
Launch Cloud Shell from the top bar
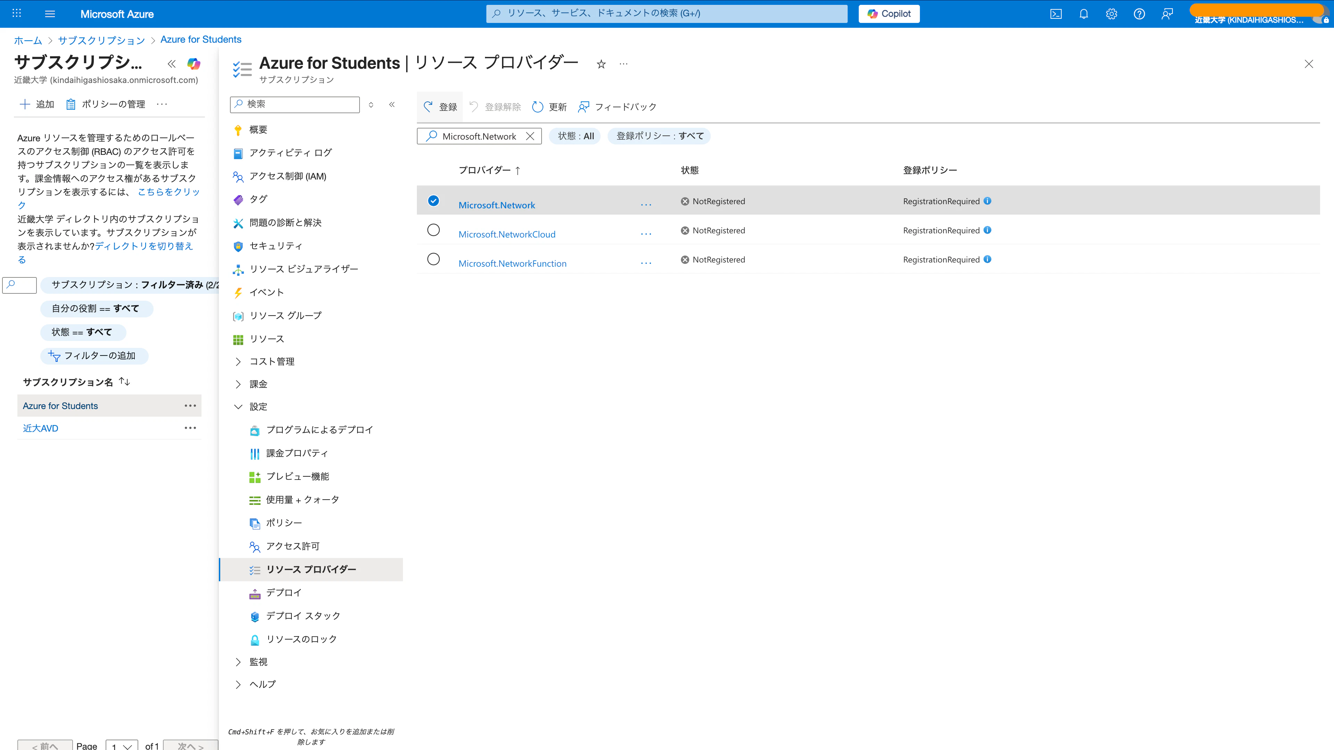pos(1056,14)
